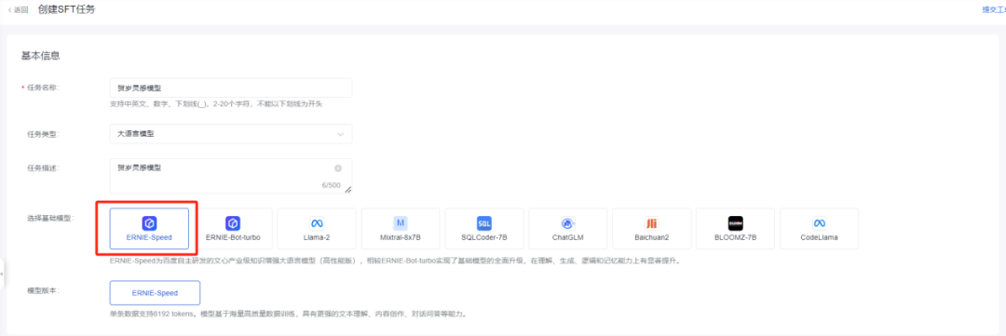1006x336 pixels.
Task: Pick the BLOOMZ-7B base model card
Action: pyautogui.click(x=735, y=228)
